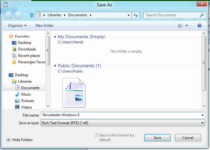The width and height of the screenshot is (210, 150).
Task: Open the Organize menu
Action: pyautogui.click(x=17, y=26)
